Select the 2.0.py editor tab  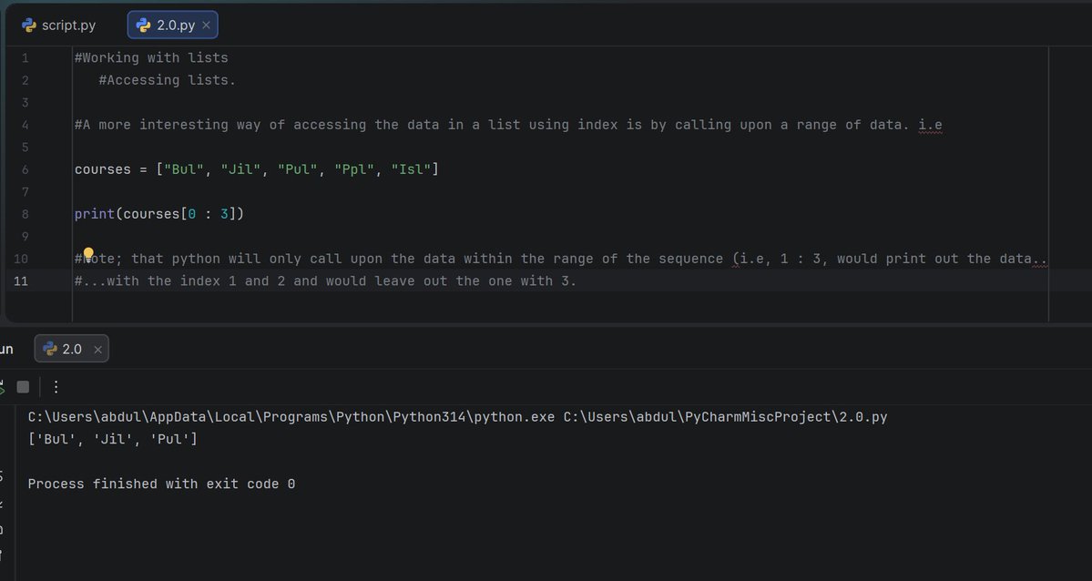173,25
